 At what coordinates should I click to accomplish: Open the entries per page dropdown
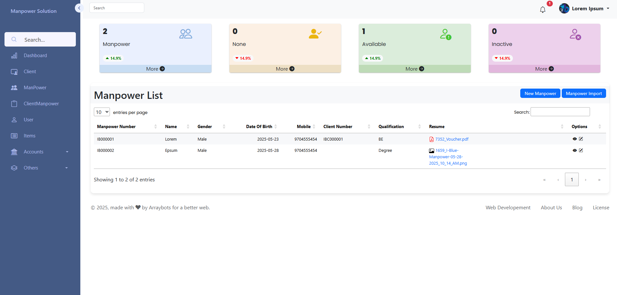click(102, 112)
